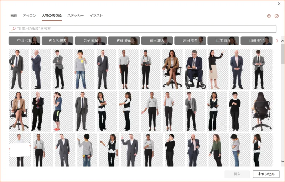Open the イラスト tab

click(96, 15)
